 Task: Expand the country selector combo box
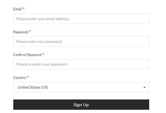pyautogui.click(x=81, y=87)
